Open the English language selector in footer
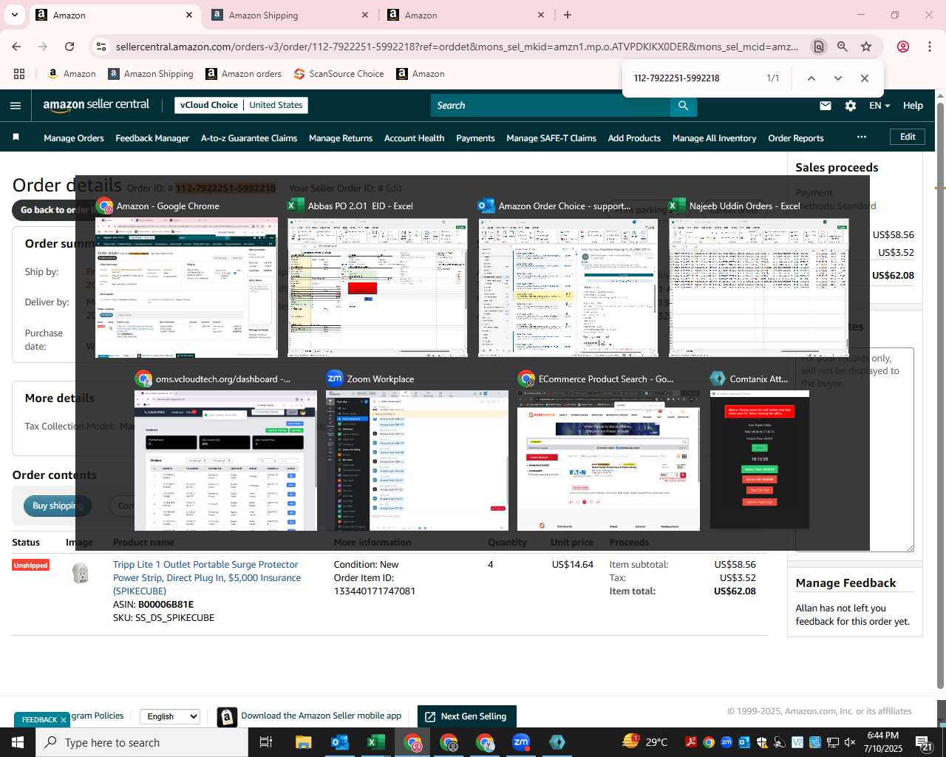Image resolution: width=946 pixels, height=757 pixels. click(170, 716)
